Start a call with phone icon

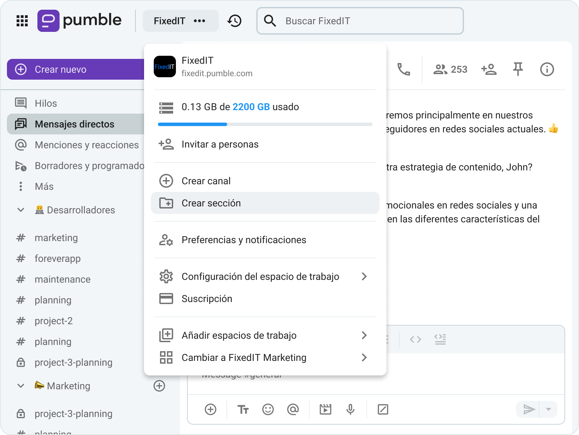tap(403, 69)
